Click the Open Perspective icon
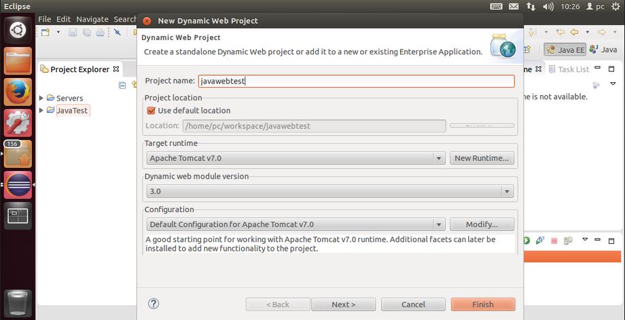This screenshot has width=625, height=320. pos(527,50)
